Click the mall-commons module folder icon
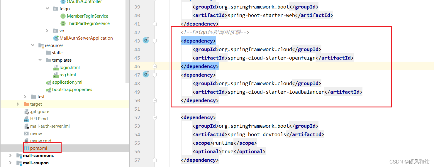Viewport: 434px width, 167px height. (x=19, y=156)
